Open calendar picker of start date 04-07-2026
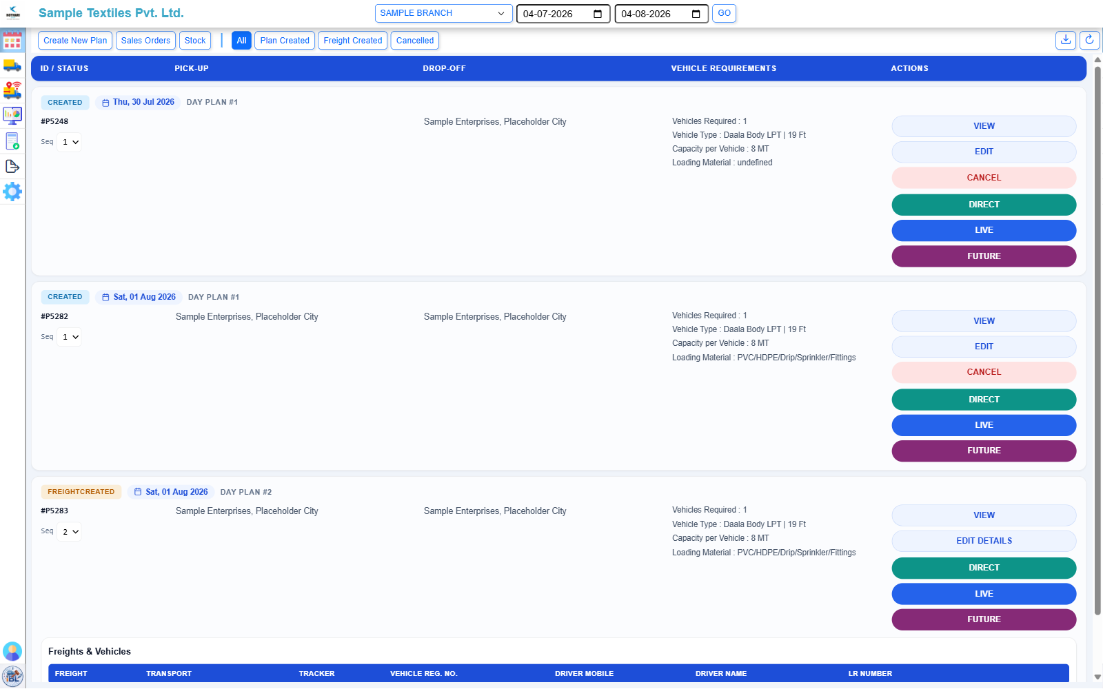Viewport: 1103px width, 689px height. (598, 14)
